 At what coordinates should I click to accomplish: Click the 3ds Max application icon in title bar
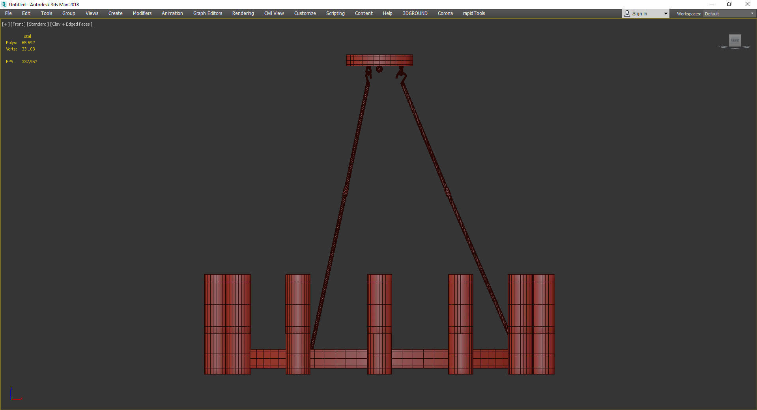coord(4,4)
